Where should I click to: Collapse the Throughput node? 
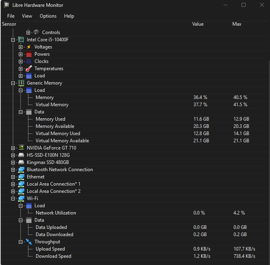[20, 242]
